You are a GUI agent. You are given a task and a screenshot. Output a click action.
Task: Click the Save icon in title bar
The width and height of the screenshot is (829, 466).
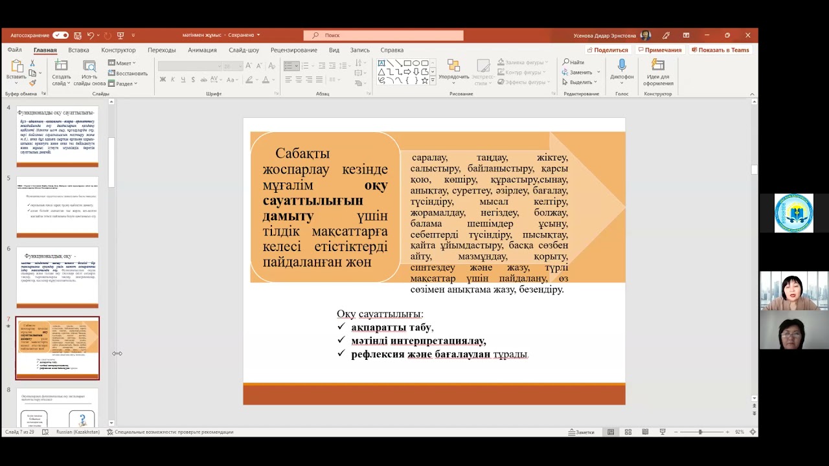78,35
